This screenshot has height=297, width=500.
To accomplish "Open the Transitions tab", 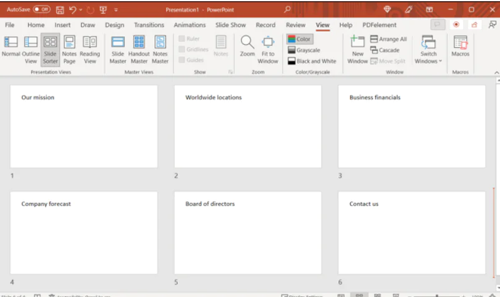I will click(149, 25).
